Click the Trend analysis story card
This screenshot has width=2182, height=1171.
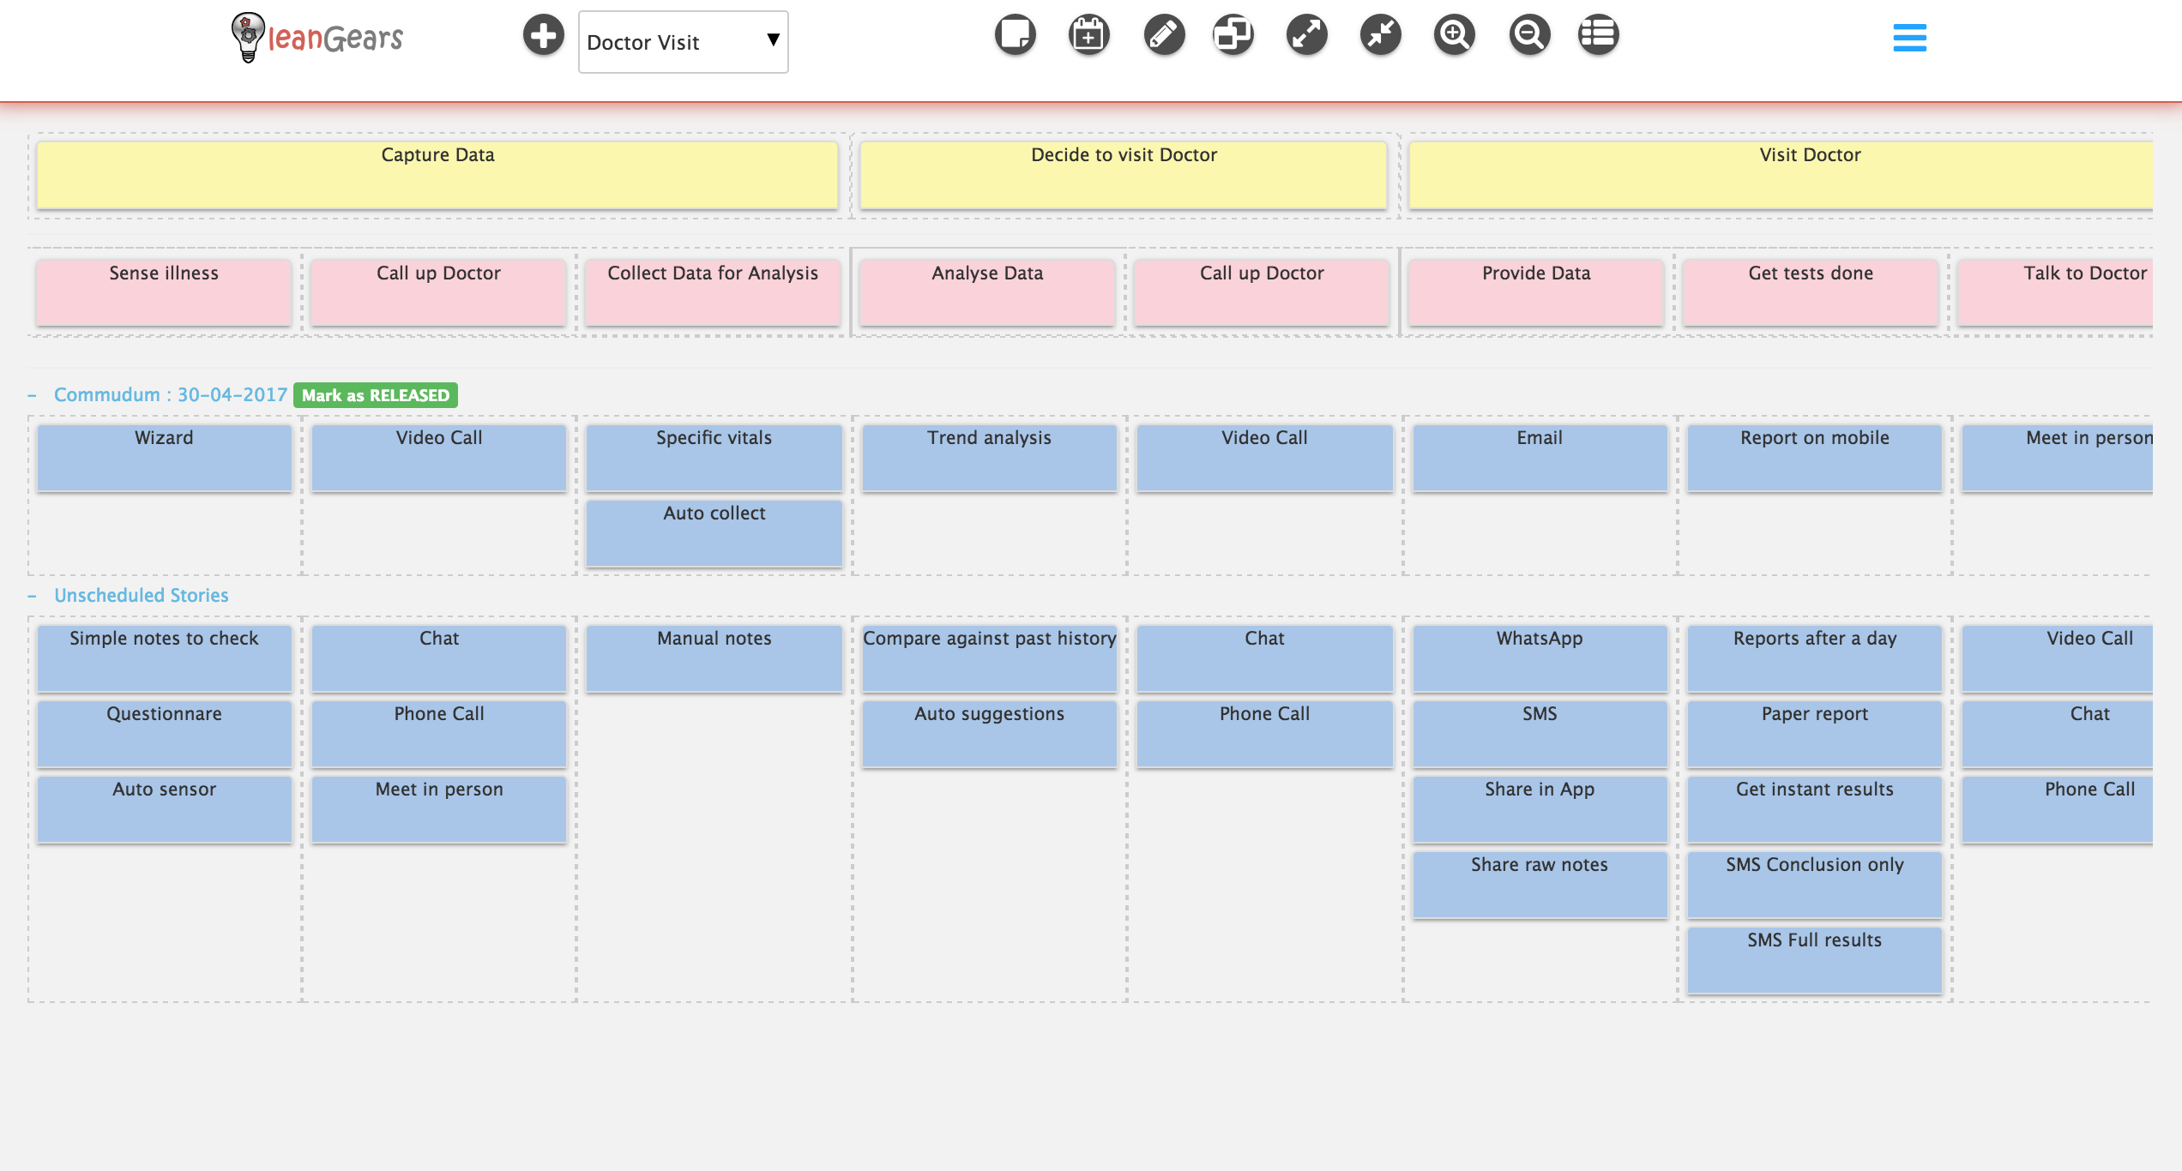tap(990, 458)
